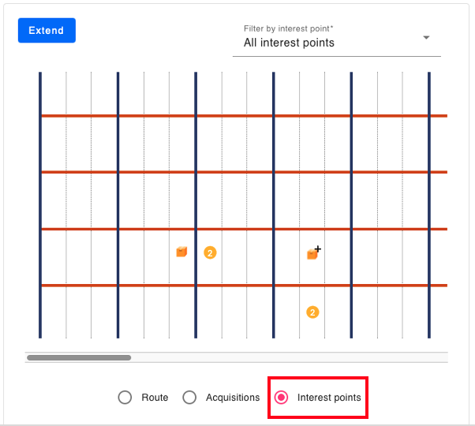Open the cluster marker 2 beside plain box icon

pyautogui.click(x=210, y=252)
